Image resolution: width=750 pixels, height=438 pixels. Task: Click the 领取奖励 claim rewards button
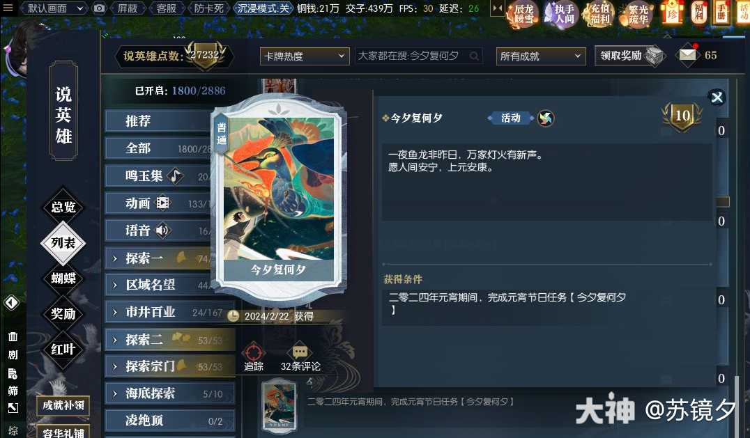pos(629,56)
